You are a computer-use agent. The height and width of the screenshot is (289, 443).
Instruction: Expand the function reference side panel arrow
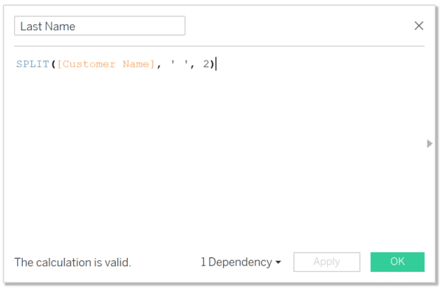coord(430,143)
